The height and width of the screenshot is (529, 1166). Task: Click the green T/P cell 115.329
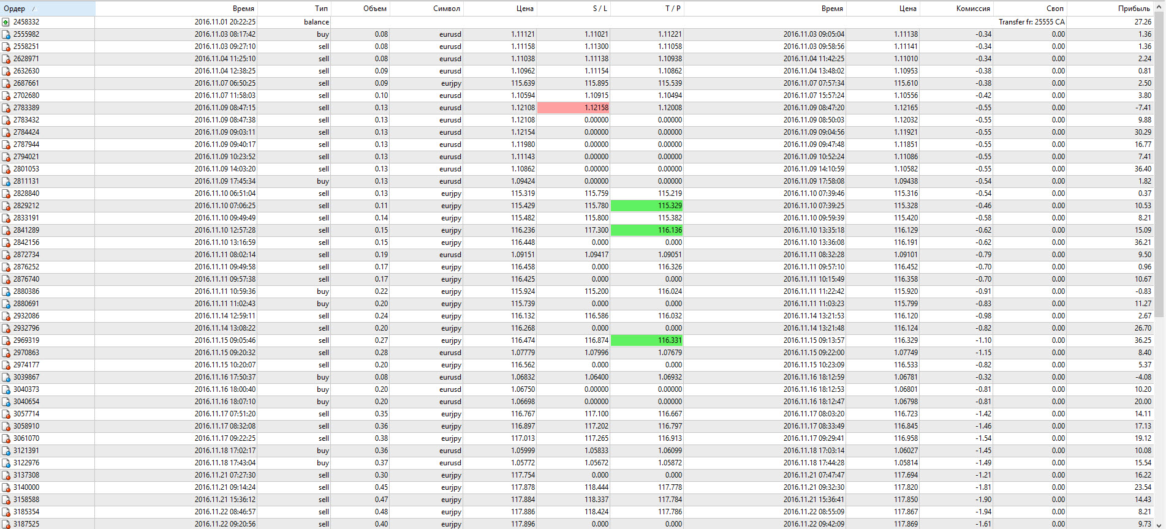tap(647, 206)
